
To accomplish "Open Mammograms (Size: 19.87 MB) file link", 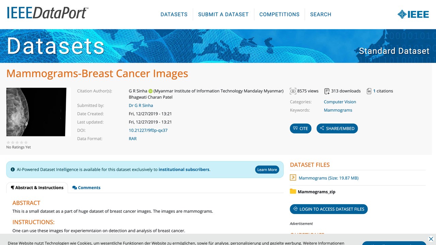I will click(x=328, y=178).
